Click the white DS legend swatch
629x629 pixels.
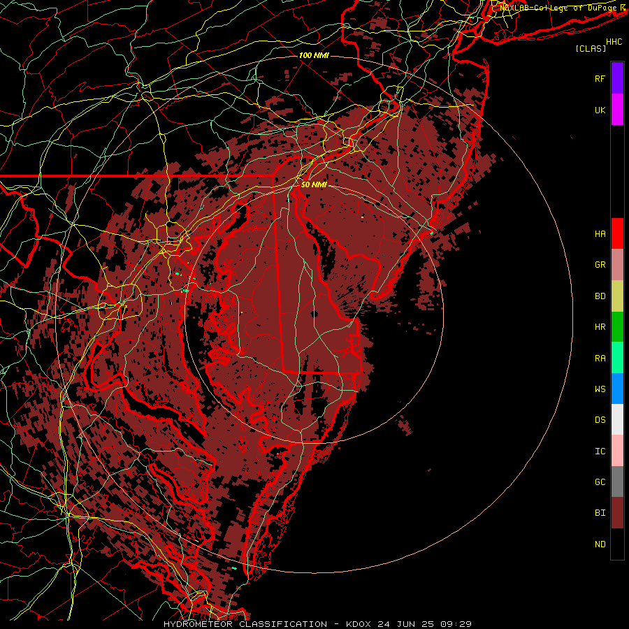pos(617,419)
